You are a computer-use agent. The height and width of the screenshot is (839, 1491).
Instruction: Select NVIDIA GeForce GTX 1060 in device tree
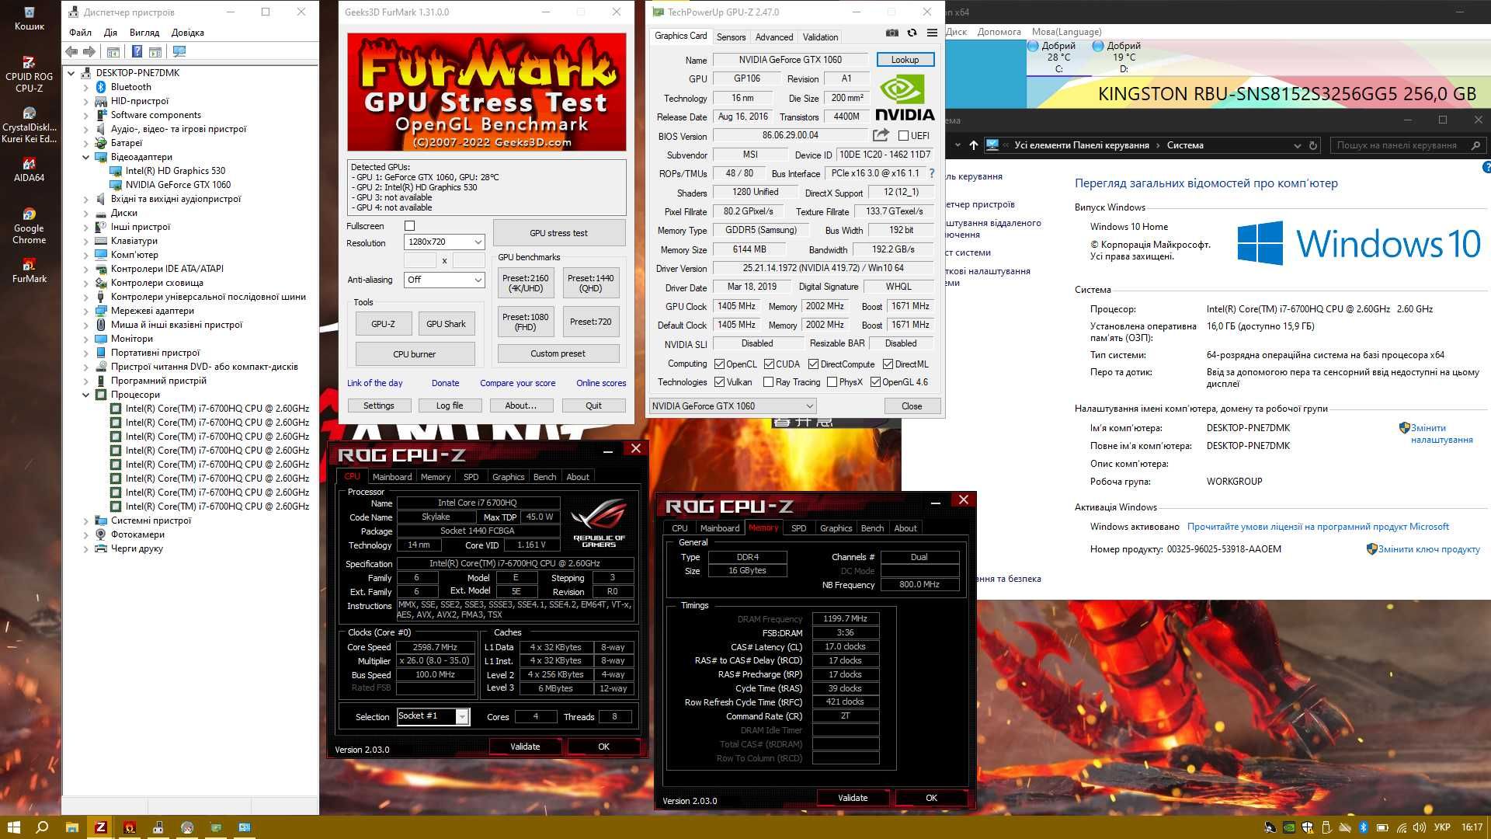(x=178, y=185)
